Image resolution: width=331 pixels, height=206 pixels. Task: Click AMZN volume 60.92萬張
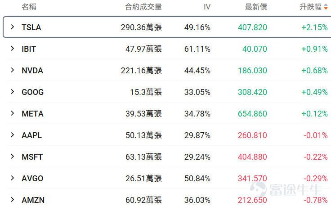143,200
